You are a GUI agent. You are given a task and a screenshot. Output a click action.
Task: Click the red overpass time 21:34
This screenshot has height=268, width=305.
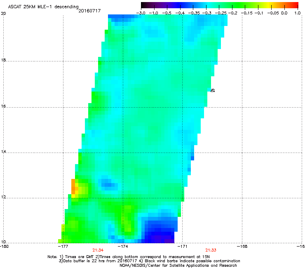[x=98, y=250]
